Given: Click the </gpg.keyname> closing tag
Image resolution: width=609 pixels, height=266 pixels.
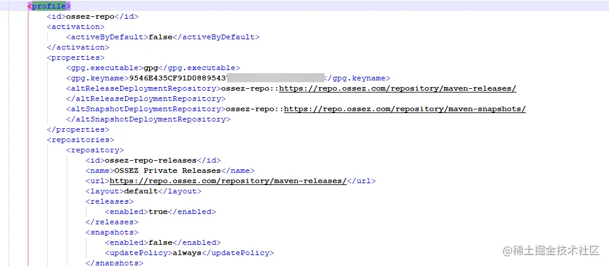Looking at the screenshot, I should [x=357, y=79].
